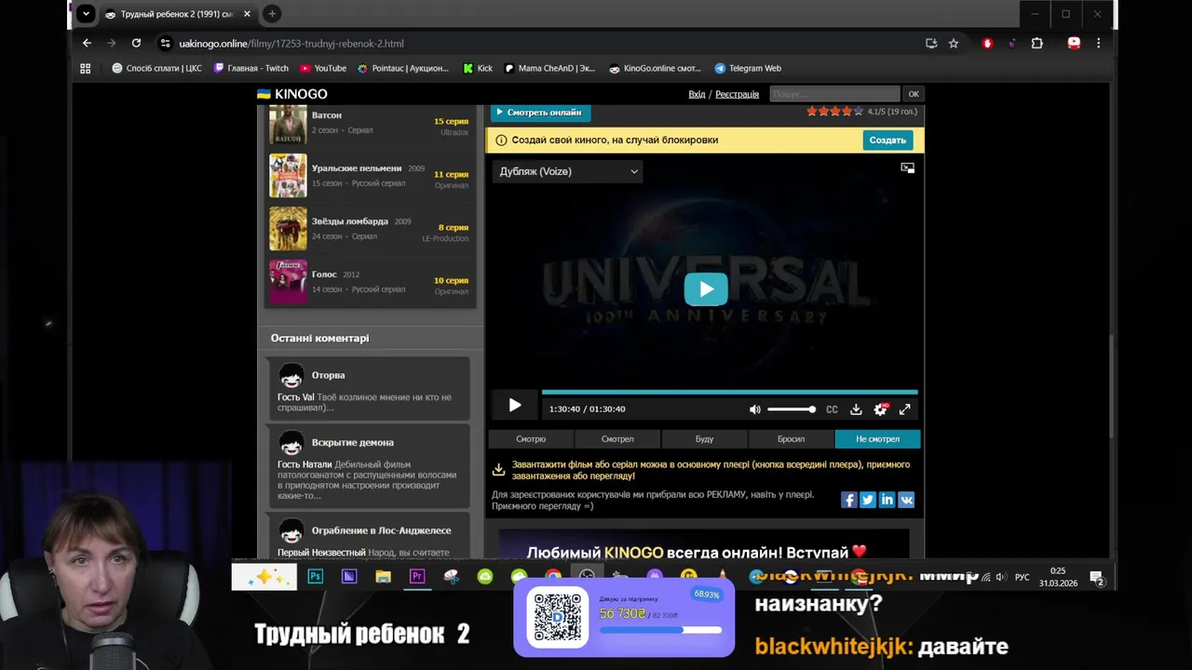Click the install app icon in address bar
The height and width of the screenshot is (670, 1192).
coord(931,43)
